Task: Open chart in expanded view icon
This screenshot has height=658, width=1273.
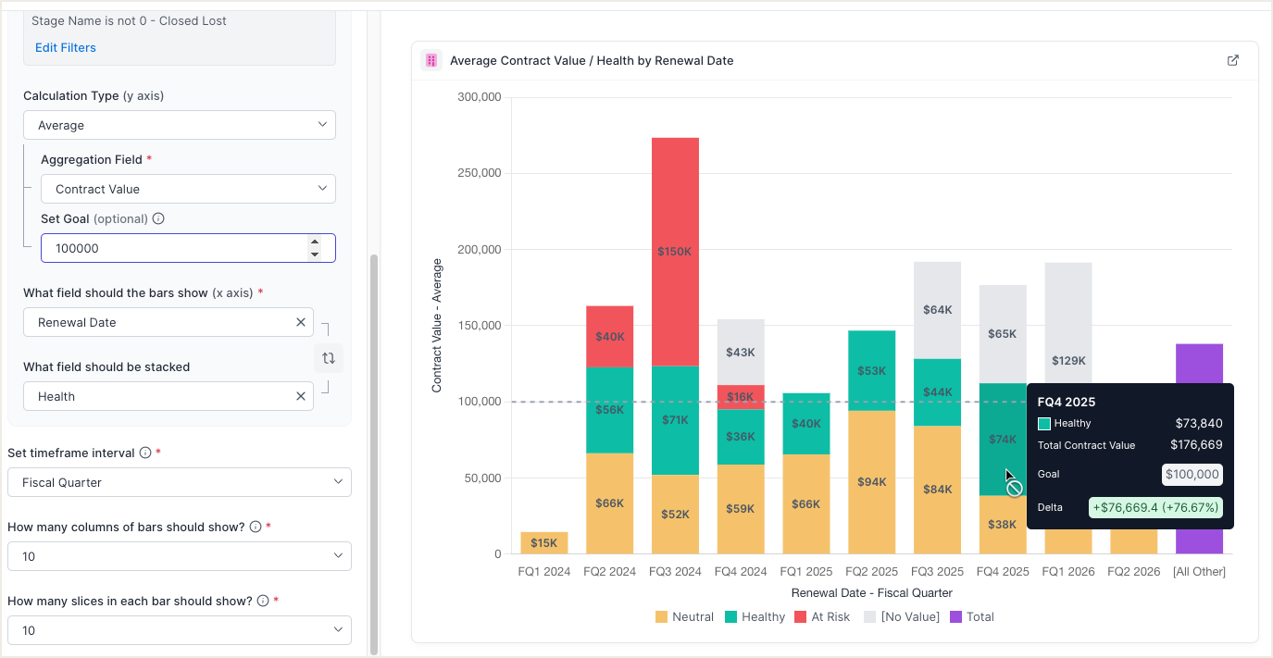Action: pyautogui.click(x=1232, y=60)
